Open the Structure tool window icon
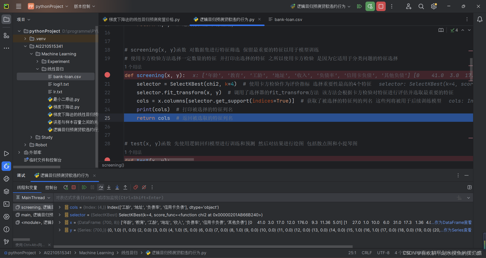486x258 pixels. [x=7, y=36]
